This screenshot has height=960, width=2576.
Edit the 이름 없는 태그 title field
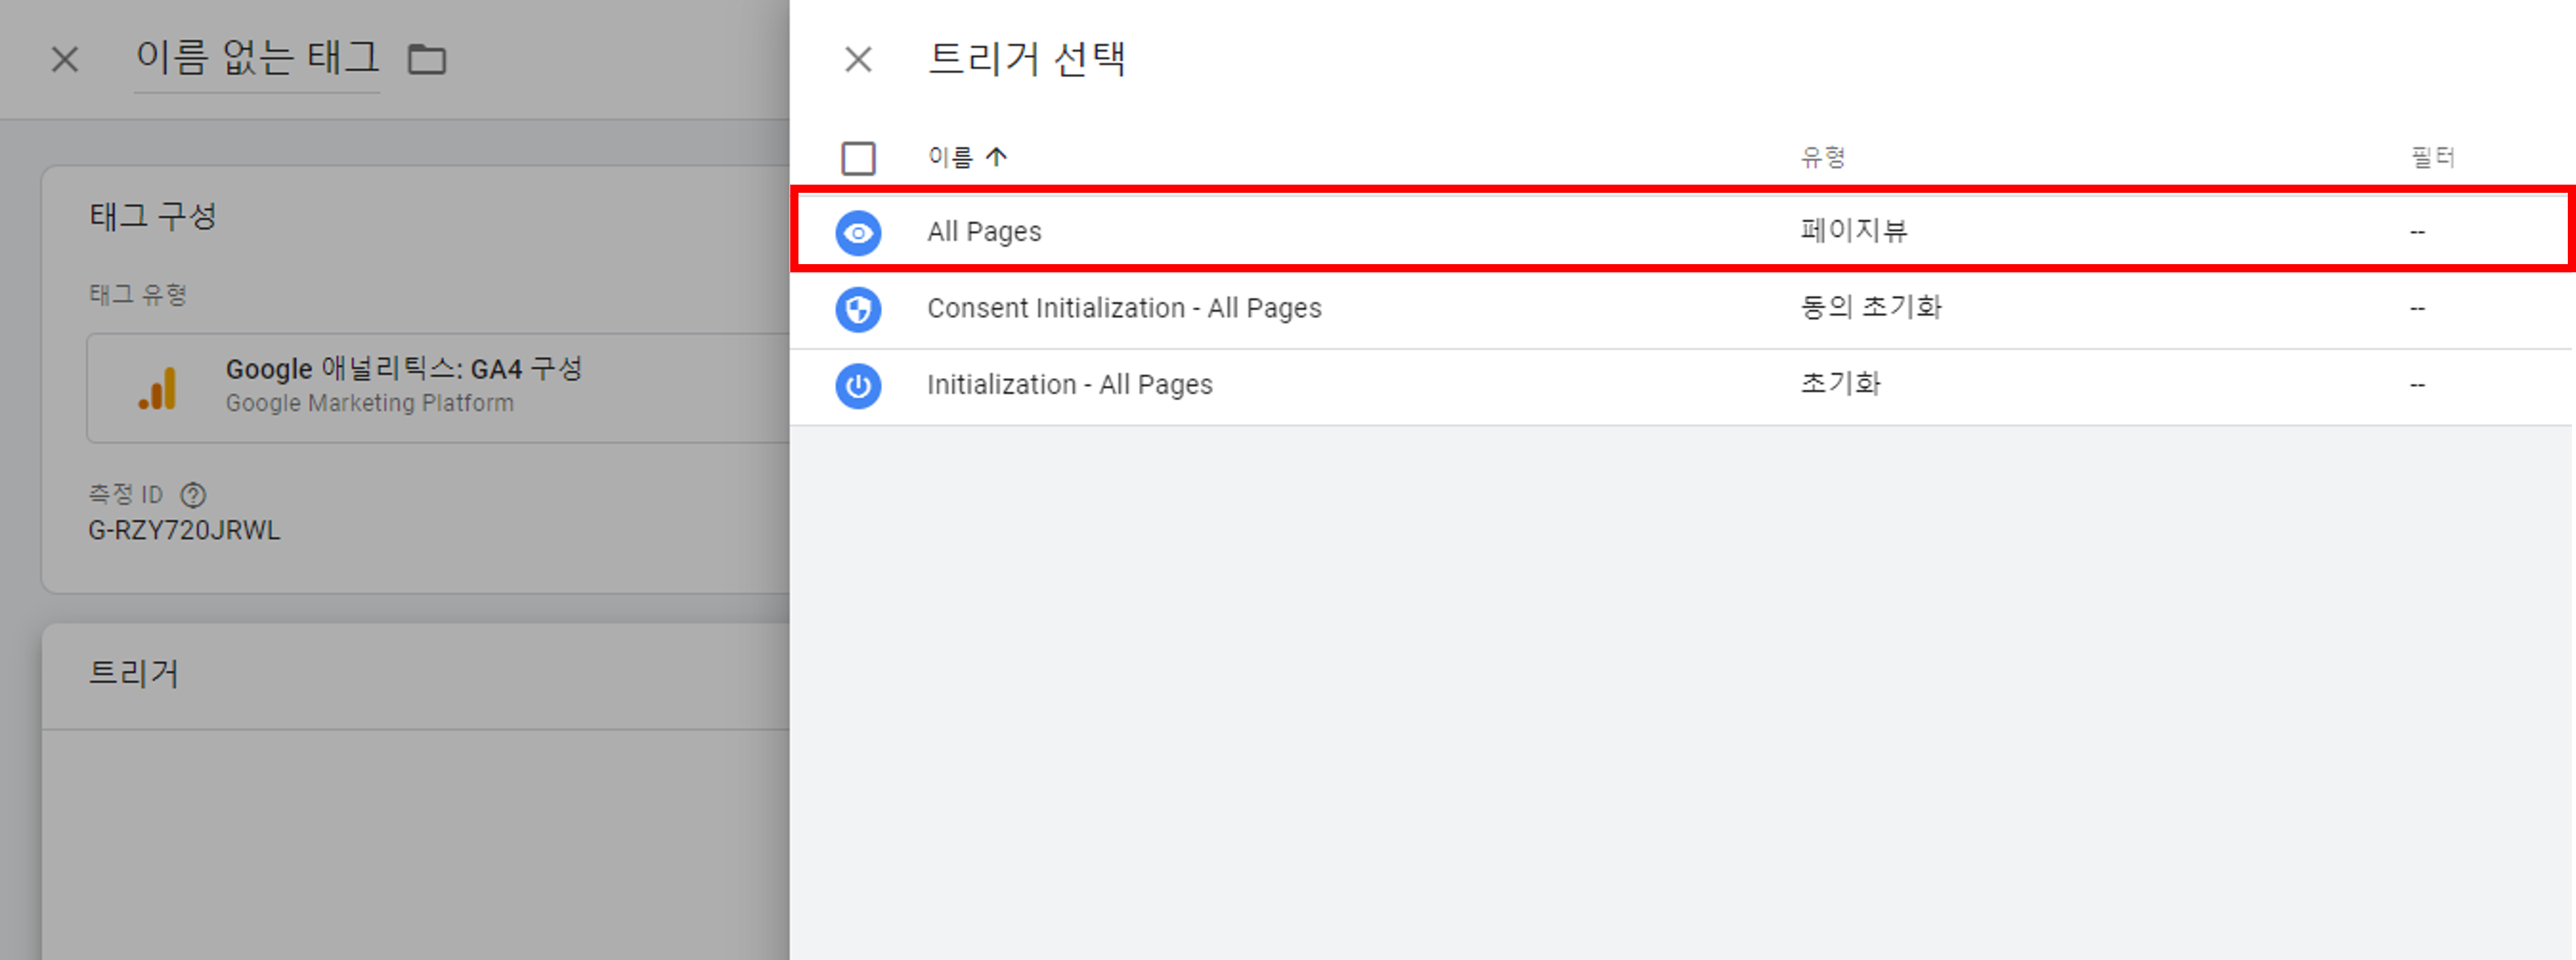(x=257, y=59)
